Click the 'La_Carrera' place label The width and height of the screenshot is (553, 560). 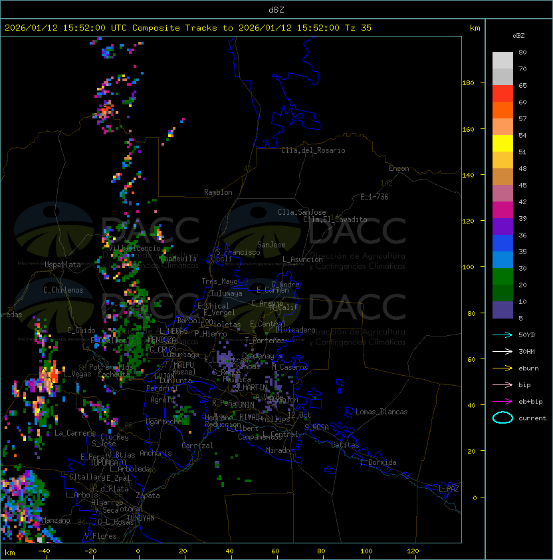pos(74,433)
